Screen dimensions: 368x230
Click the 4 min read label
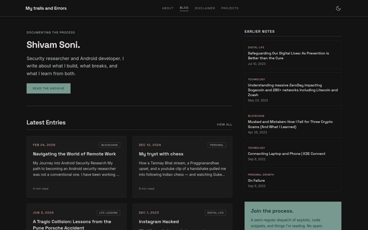click(40, 189)
